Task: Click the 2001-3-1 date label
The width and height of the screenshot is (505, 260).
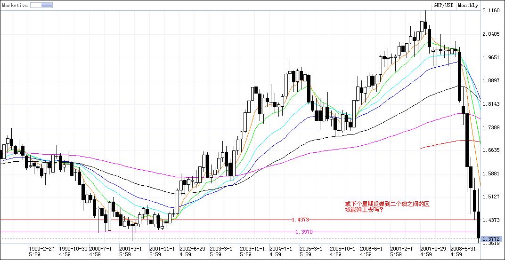Action: [x=131, y=249]
